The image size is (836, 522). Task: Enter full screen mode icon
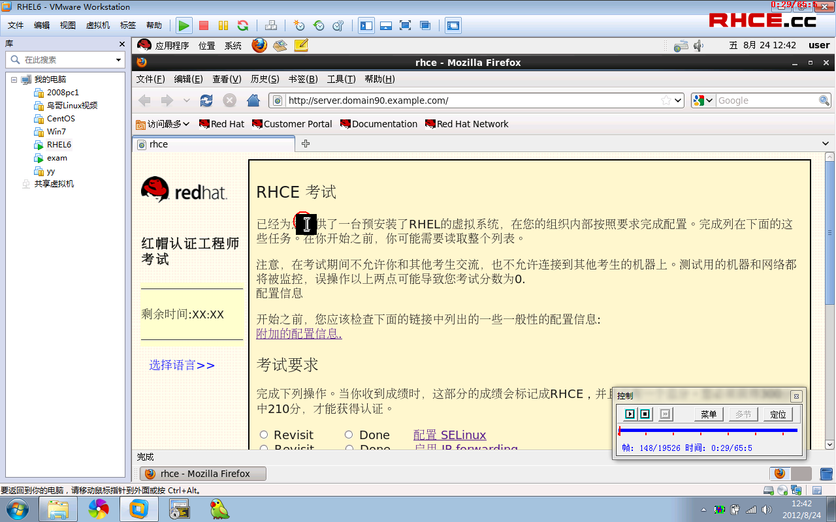click(406, 25)
